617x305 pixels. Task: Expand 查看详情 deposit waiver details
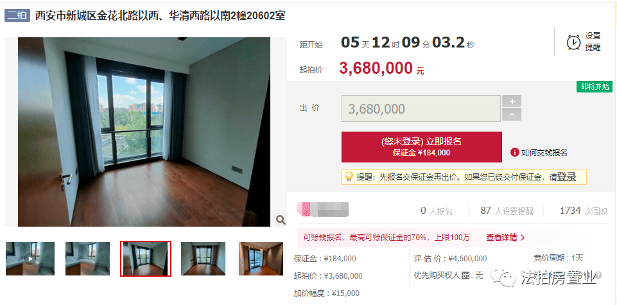[505, 238]
